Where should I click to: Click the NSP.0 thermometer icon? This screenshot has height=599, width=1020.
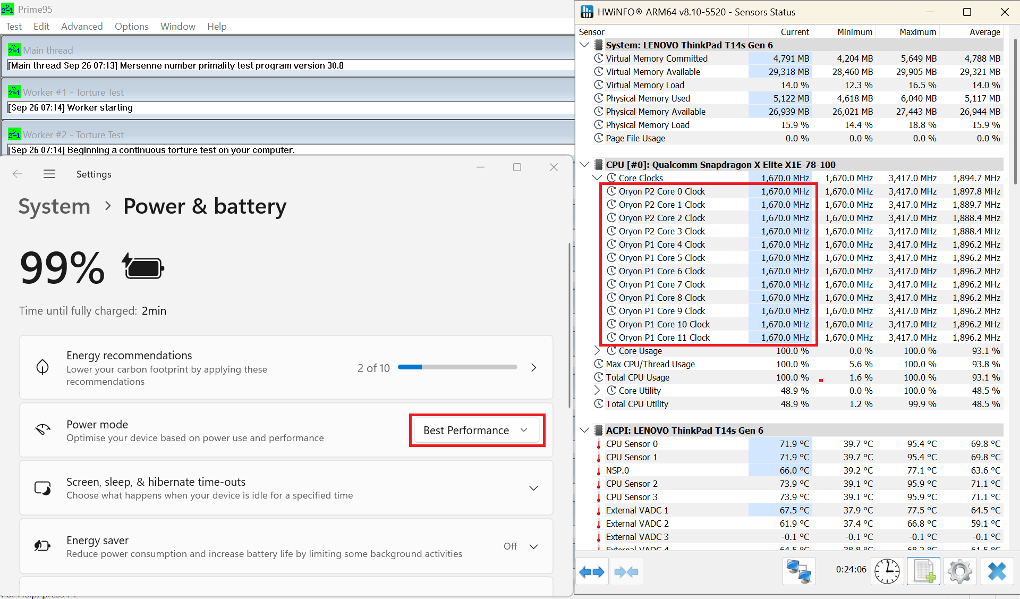tap(599, 470)
